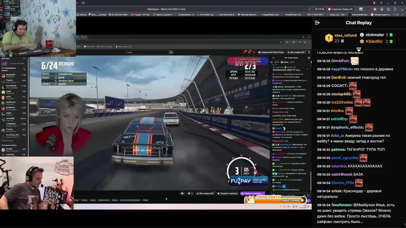
Task: Click the top Bits: скидка 29% button
Action: [x=296, y=52]
